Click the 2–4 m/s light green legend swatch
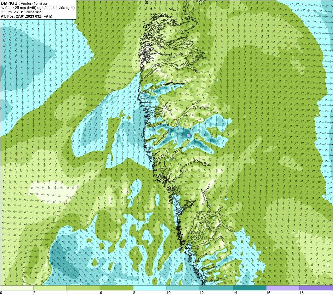 pyautogui.click(x=50, y=288)
